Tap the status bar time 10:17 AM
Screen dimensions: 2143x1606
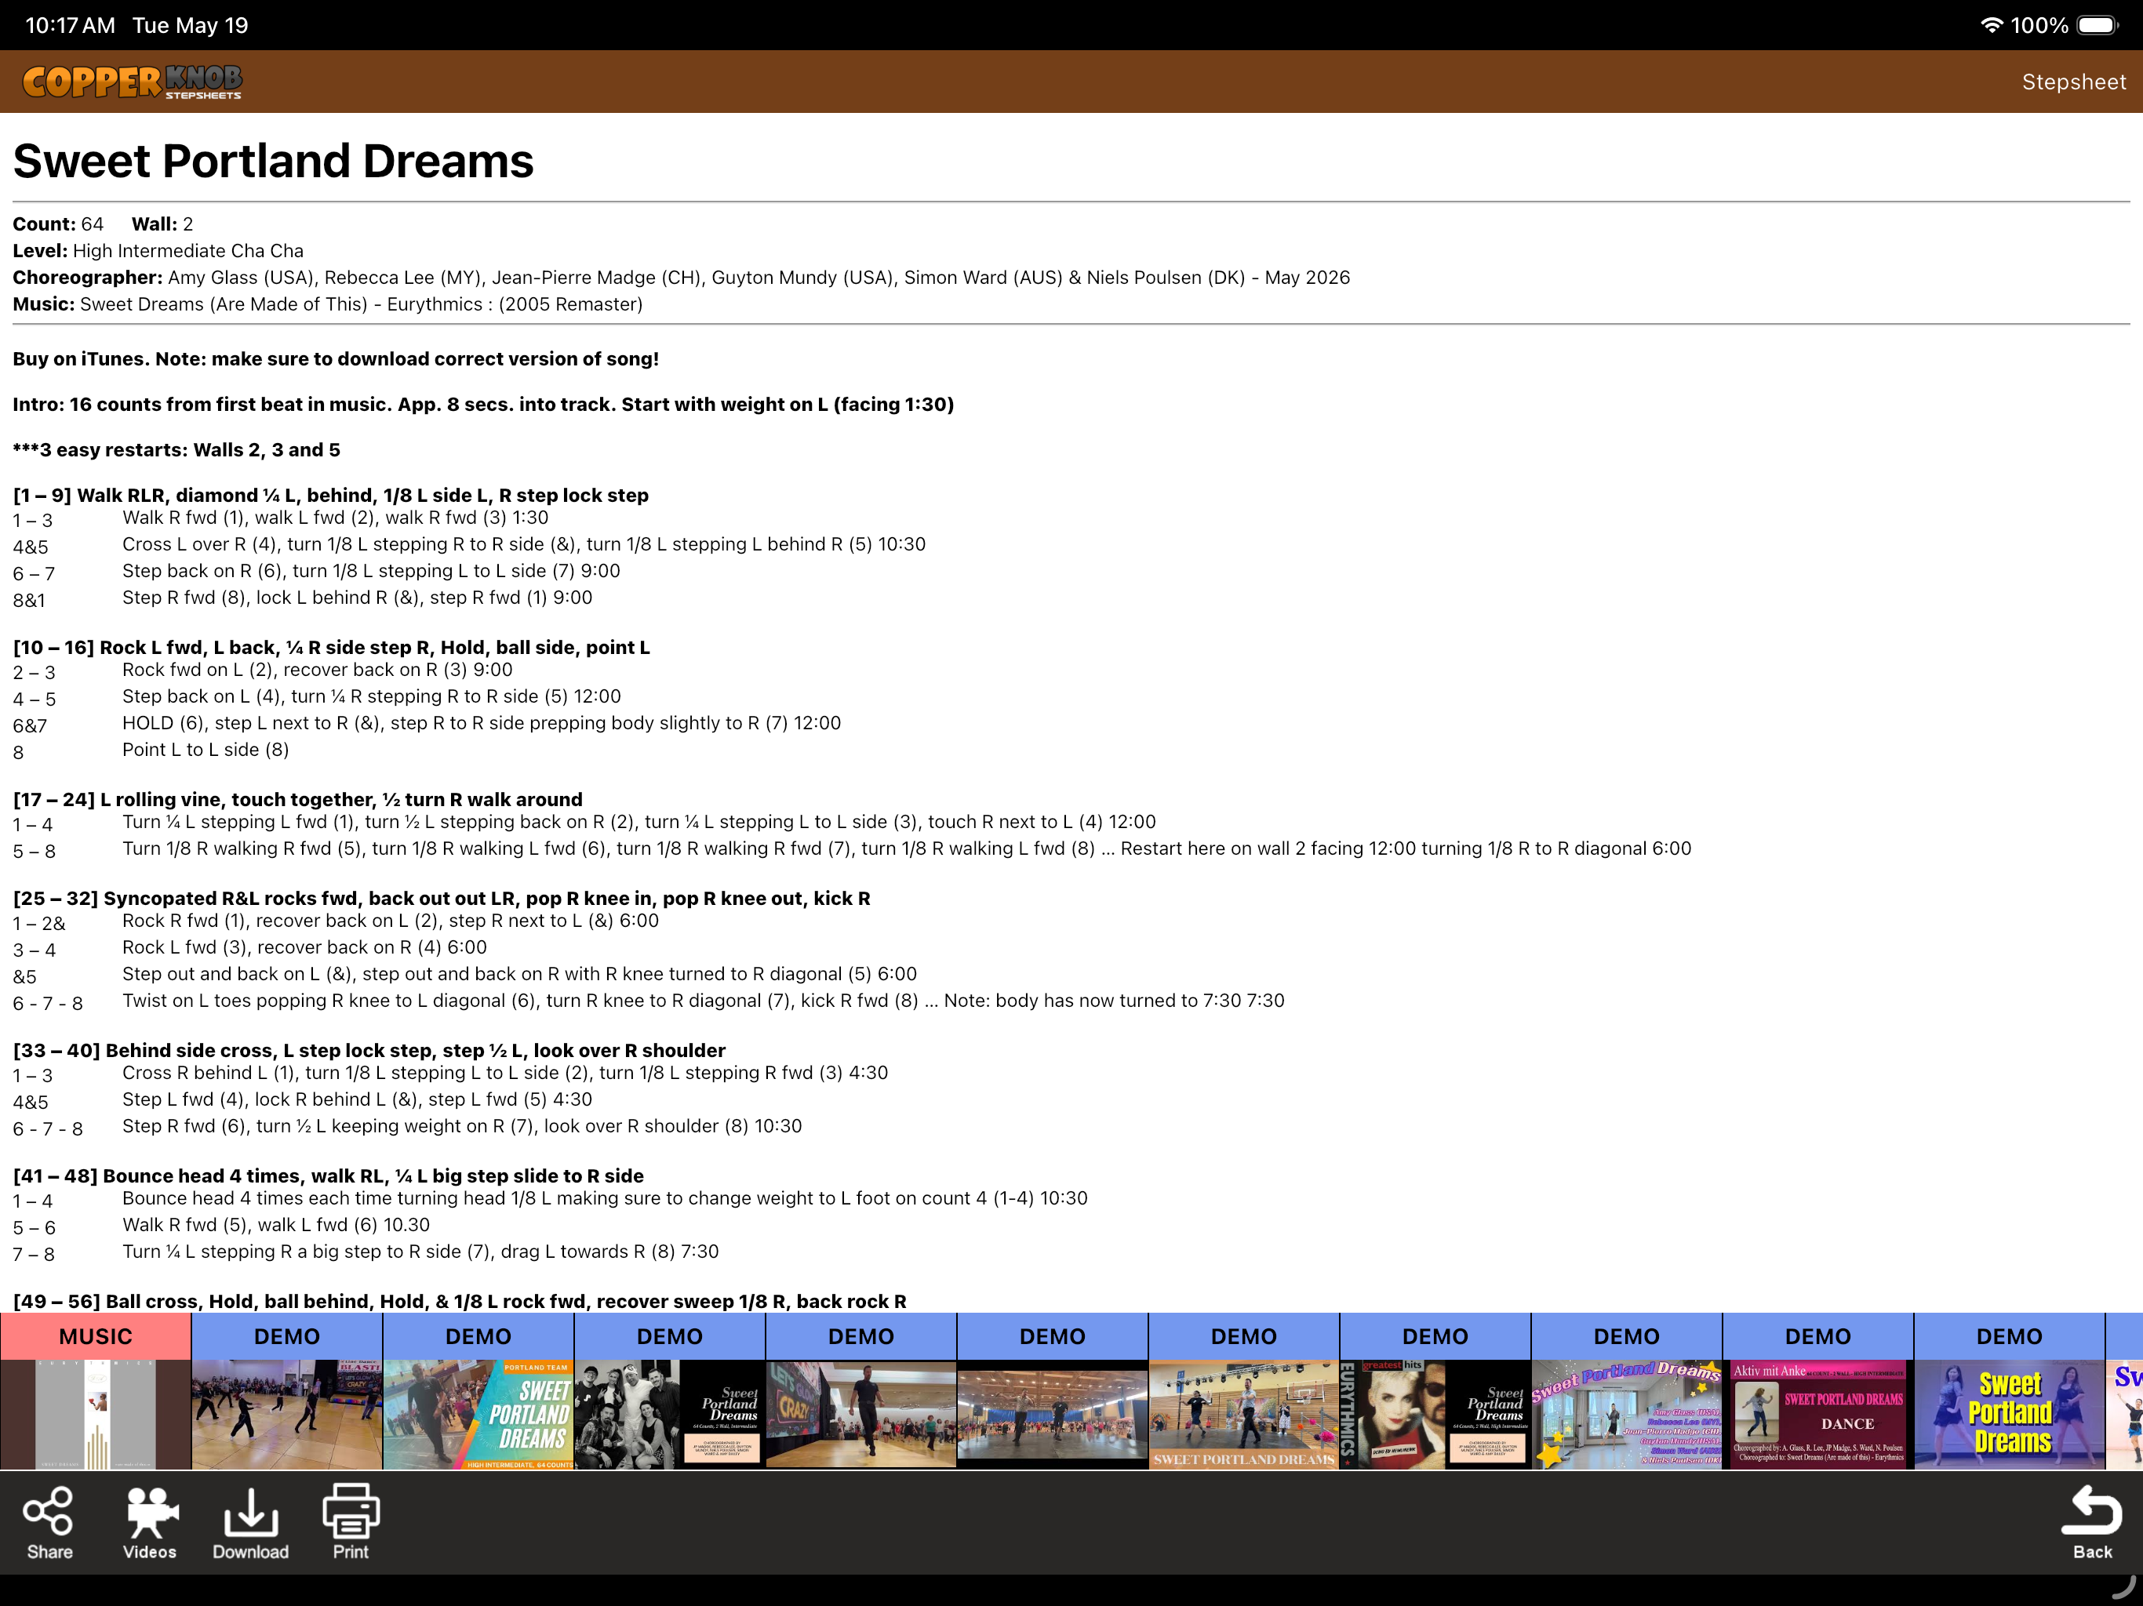click(70, 25)
